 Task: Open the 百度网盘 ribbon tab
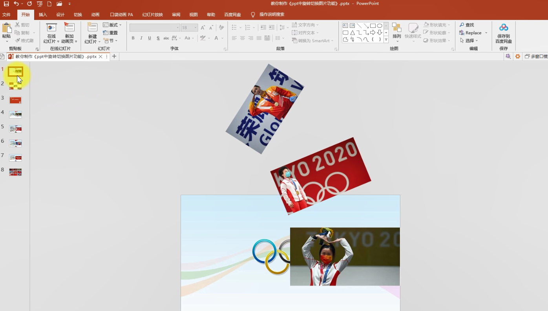click(x=232, y=15)
